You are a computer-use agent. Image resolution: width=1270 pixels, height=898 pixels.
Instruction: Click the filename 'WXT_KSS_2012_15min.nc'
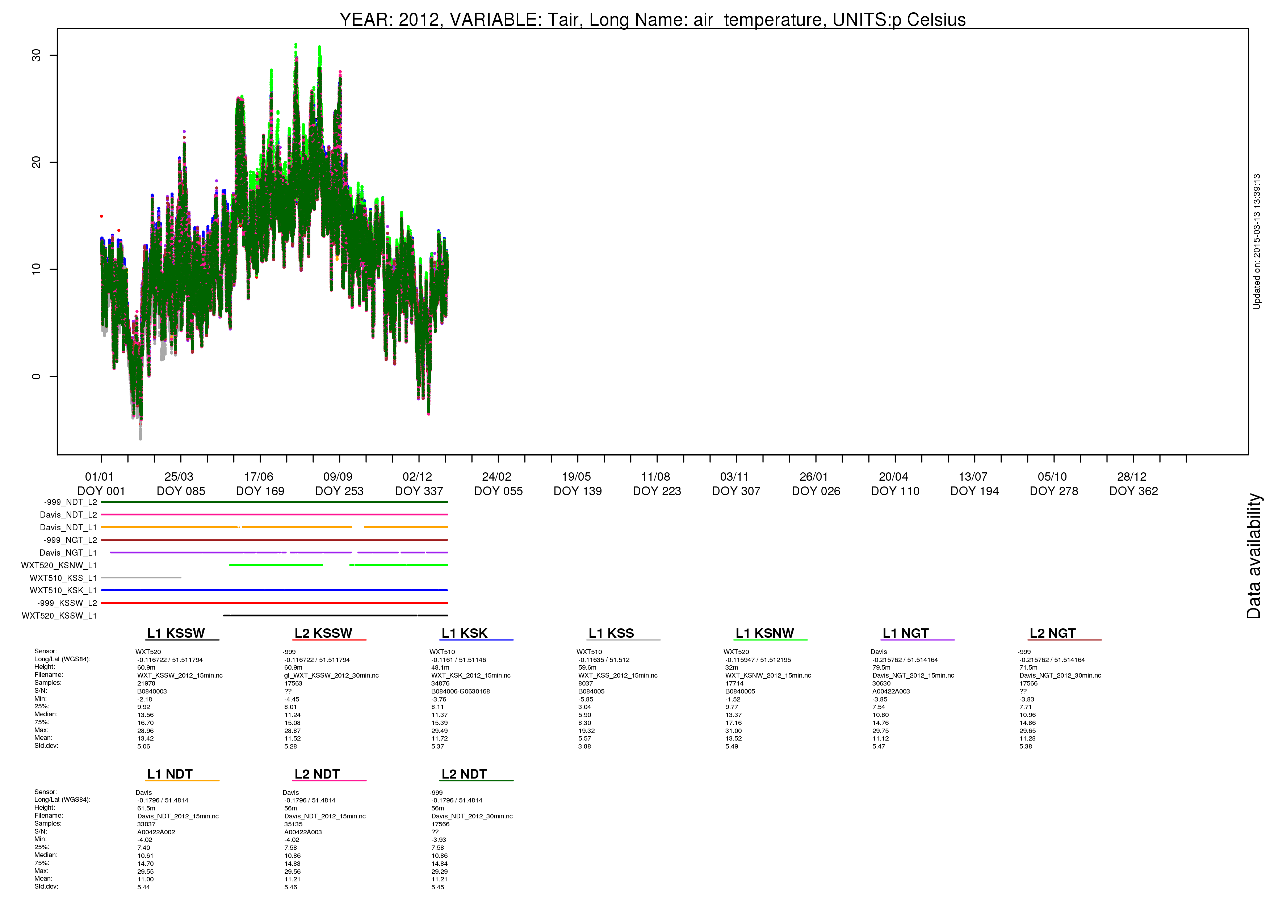coord(618,676)
